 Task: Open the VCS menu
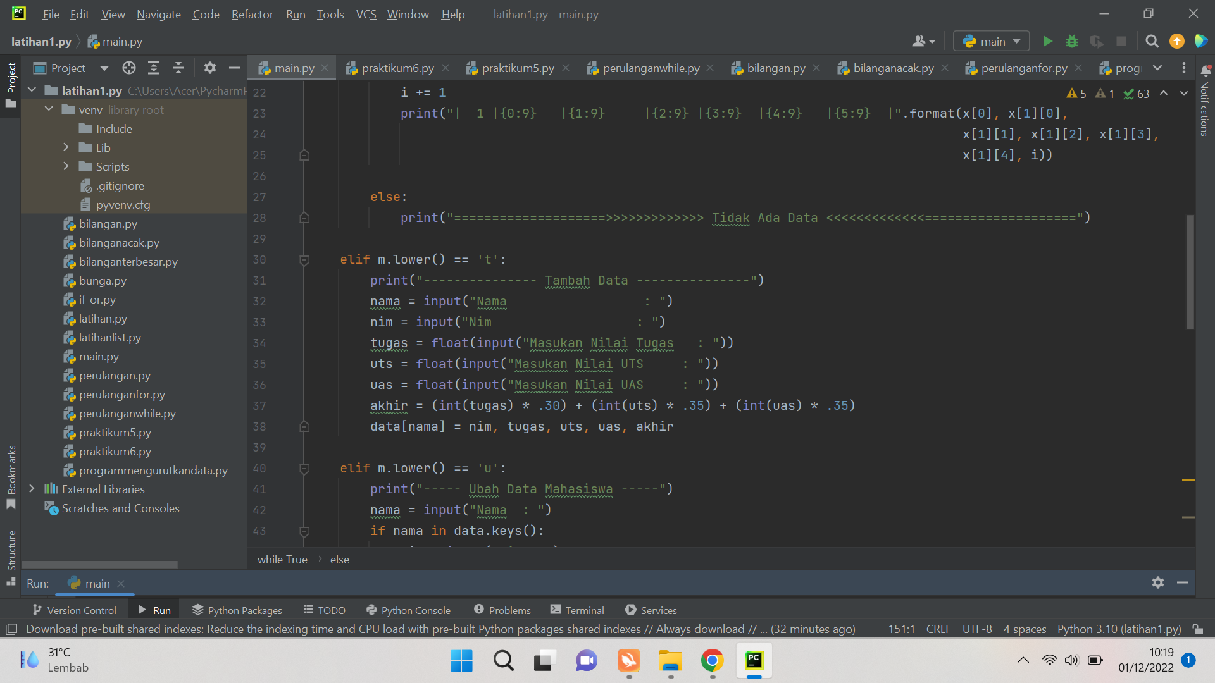(366, 14)
